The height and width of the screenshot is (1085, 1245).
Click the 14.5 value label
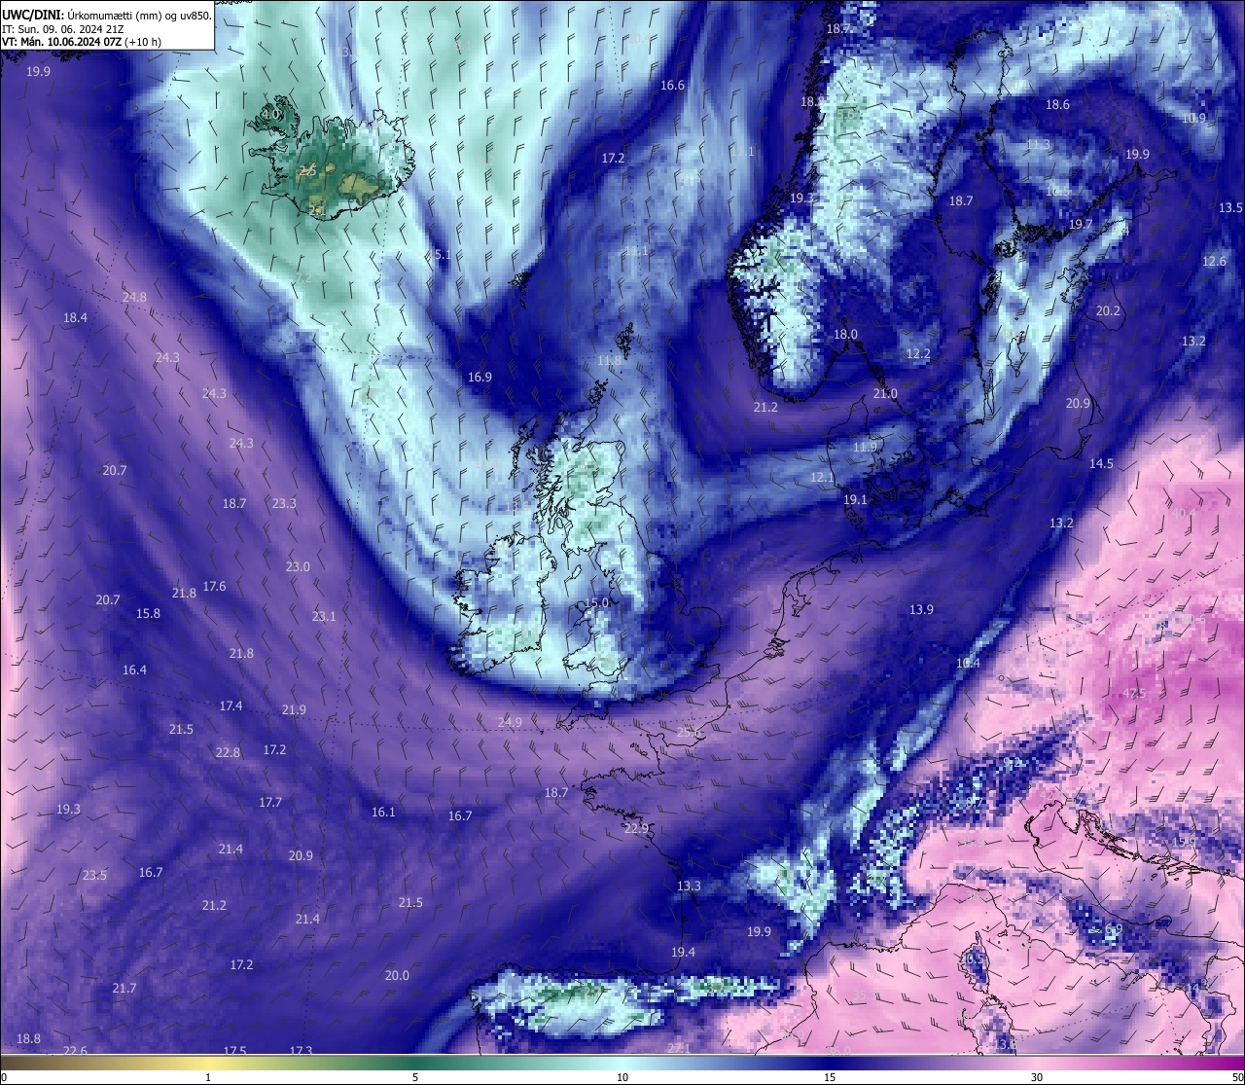pos(1101,464)
